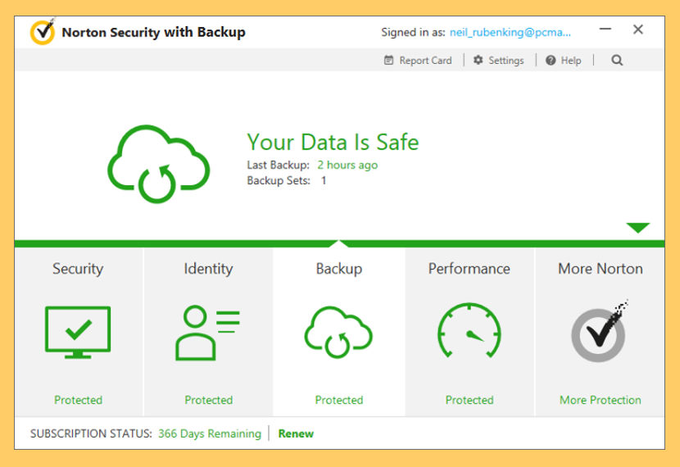Click the Performance speedometer gauge icon

tap(469, 330)
